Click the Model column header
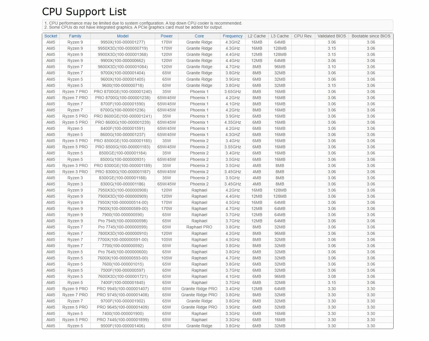The image size is (429, 341). [123, 36]
